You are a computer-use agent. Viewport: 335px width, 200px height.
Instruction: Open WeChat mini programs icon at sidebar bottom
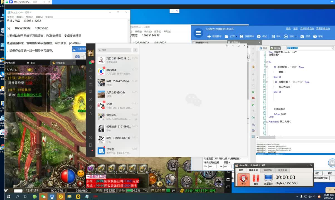coord(90,137)
